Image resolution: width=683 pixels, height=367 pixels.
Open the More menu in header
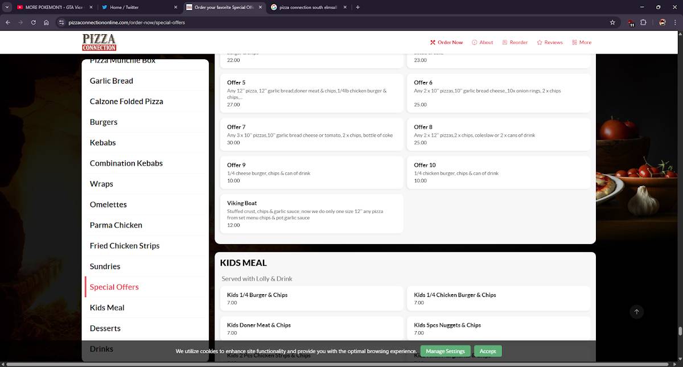[x=582, y=42]
